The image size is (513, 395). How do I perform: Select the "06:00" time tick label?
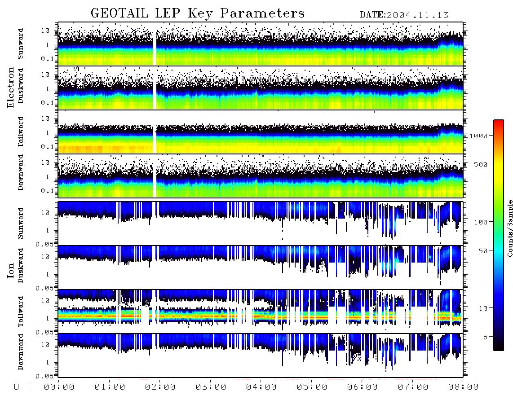[x=363, y=387]
